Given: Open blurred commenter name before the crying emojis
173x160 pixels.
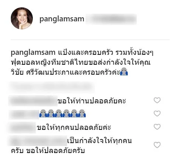Looking at the screenshot, I should point(24,114).
